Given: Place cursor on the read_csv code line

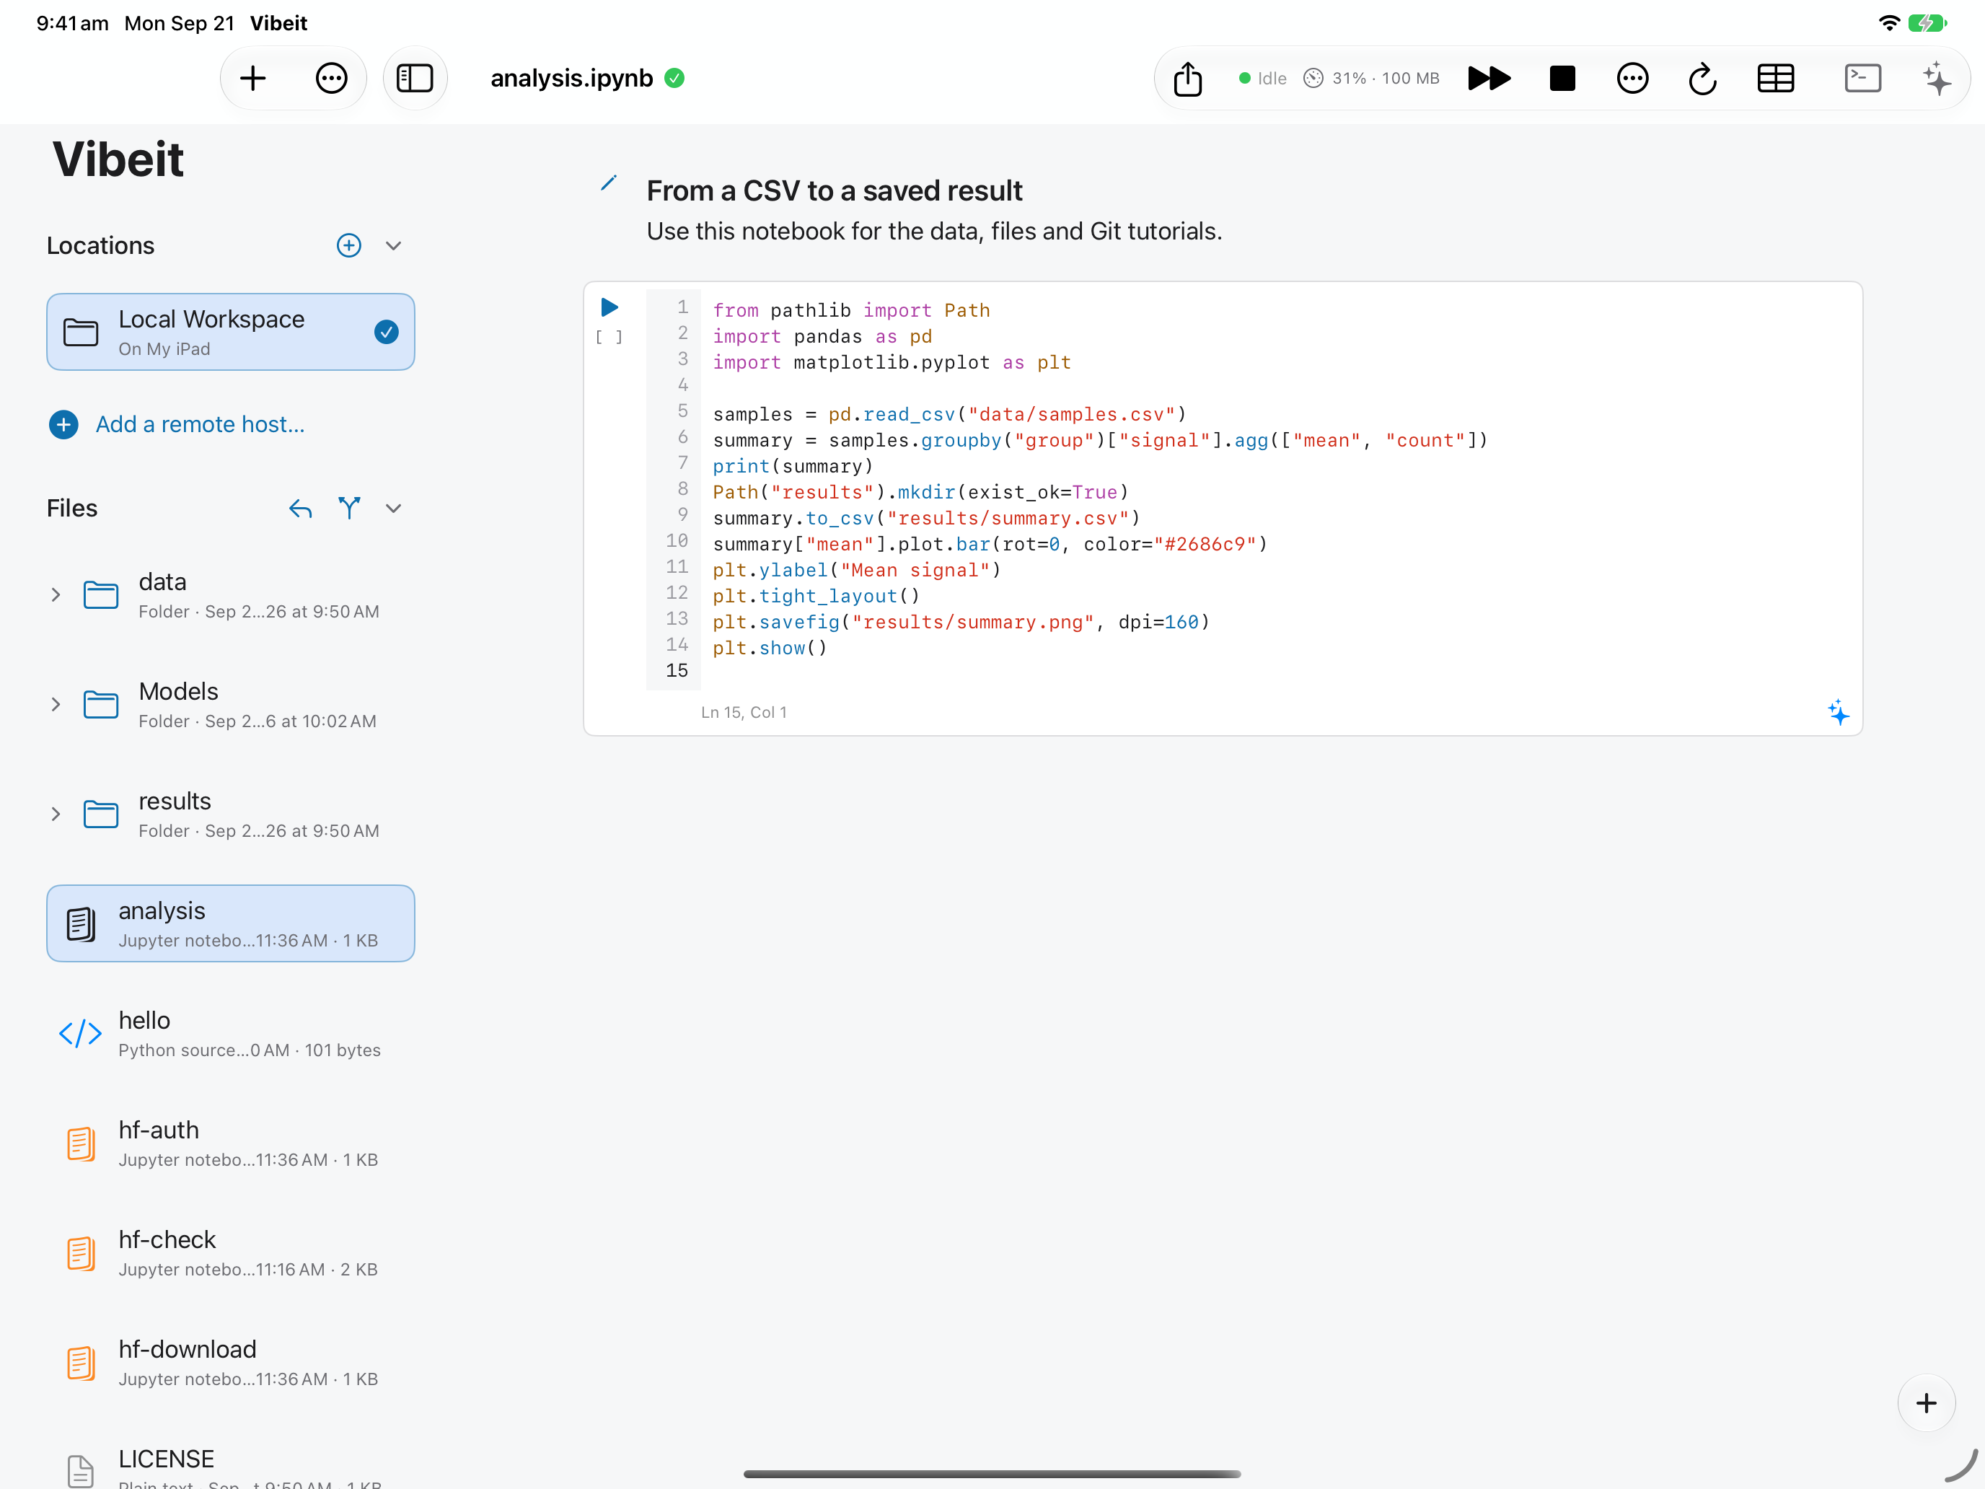Looking at the screenshot, I should click(x=949, y=414).
